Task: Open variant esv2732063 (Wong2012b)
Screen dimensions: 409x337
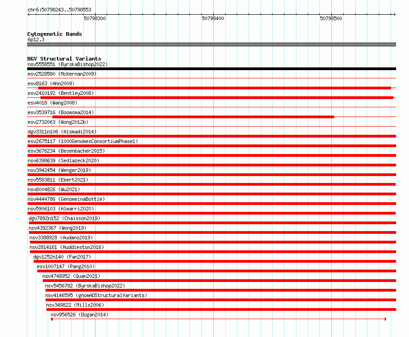Action: point(58,122)
